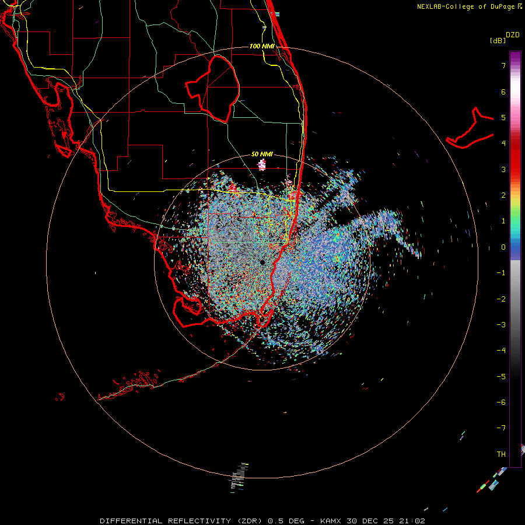Viewport: 525px width, 525px height.
Task: Click the 50 NMI range ring label
Action: coord(262,154)
